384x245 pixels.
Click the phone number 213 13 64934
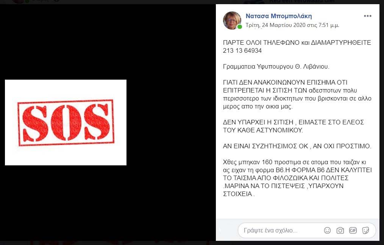point(242,50)
